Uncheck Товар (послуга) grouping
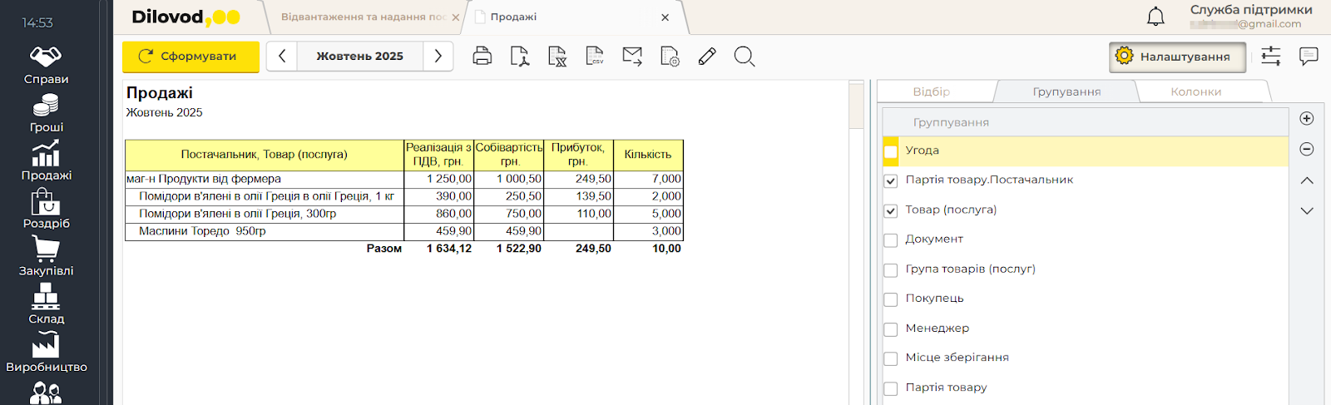The image size is (1331, 405). click(891, 210)
